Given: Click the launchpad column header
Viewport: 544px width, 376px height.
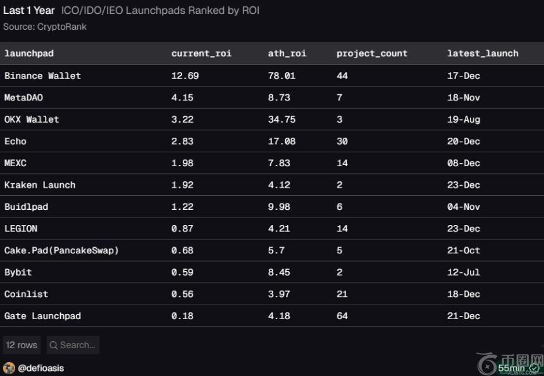Looking at the screenshot, I should pos(29,53).
